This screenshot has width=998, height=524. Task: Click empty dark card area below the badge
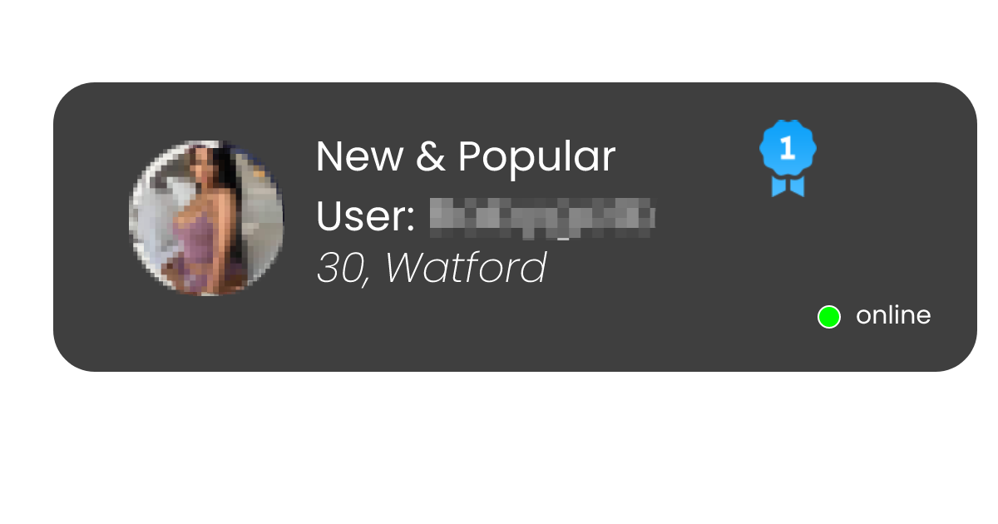[x=788, y=250]
